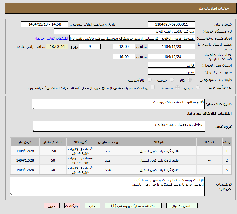
Task: Click the خروج exit button
Action: tap(52, 206)
